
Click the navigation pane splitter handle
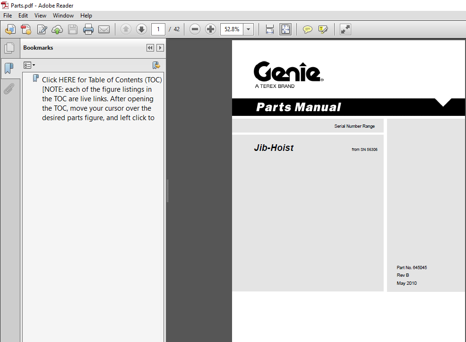168,191
